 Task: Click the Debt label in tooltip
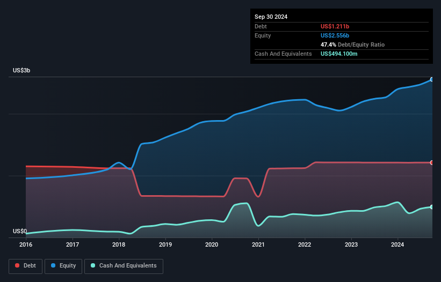[x=261, y=26]
